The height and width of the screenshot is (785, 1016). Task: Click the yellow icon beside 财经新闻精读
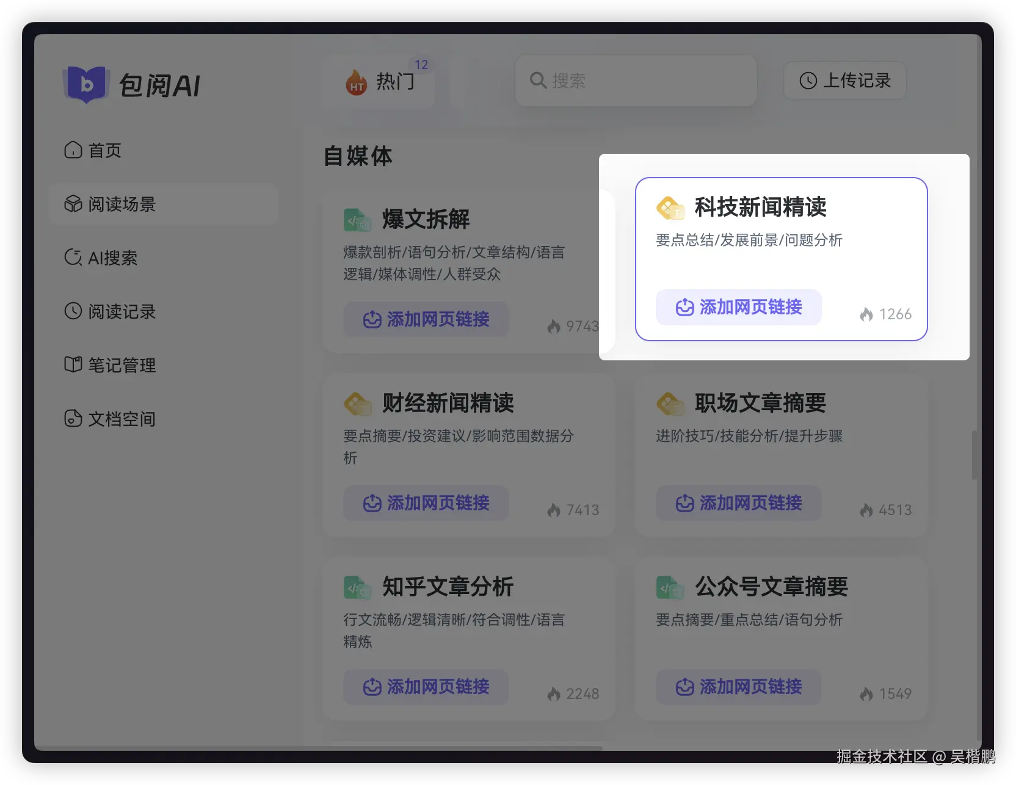[x=357, y=403]
